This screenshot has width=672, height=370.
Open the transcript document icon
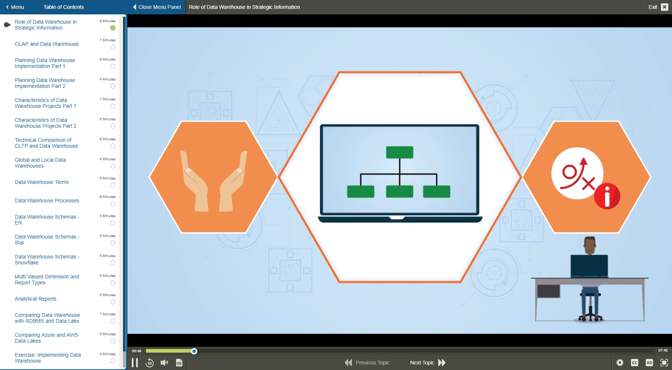(179, 363)
